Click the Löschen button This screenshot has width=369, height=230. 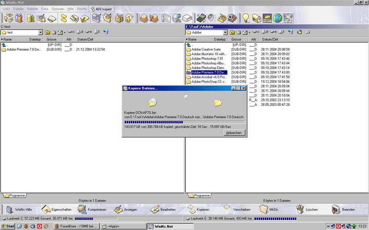307,209
